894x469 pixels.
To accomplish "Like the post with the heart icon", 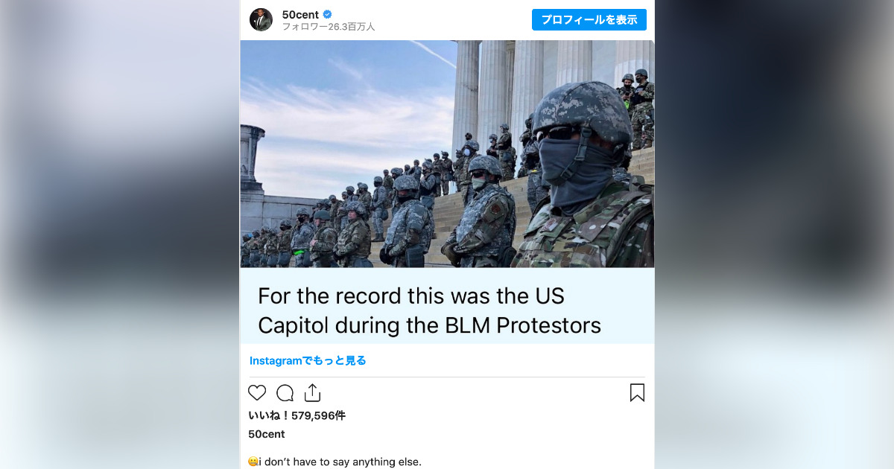I will pyautogui.click(x=257, y=393).
